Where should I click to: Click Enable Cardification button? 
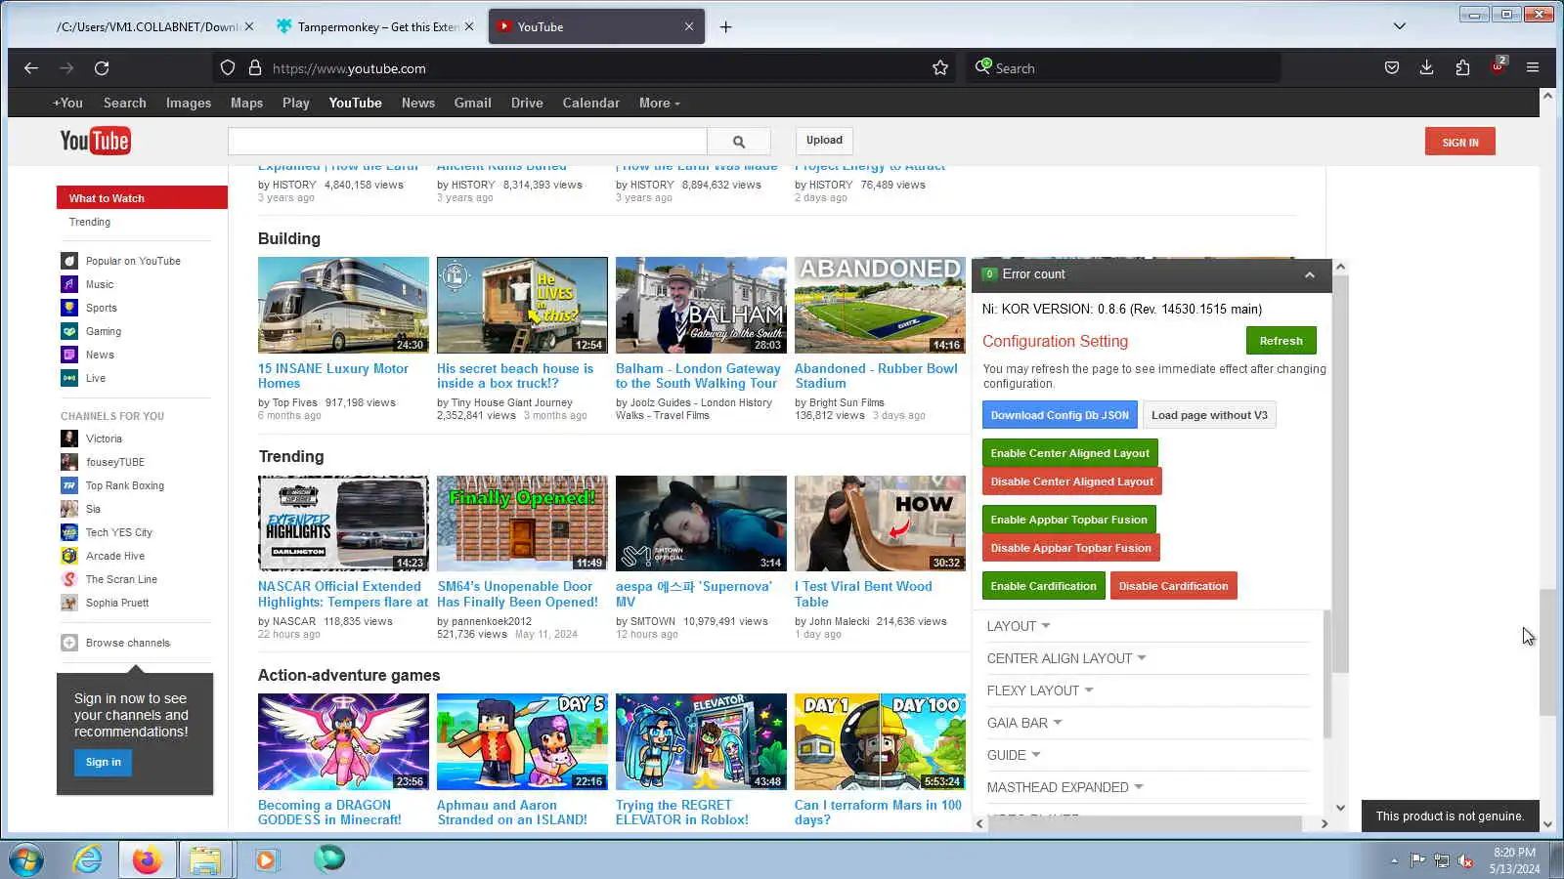1043,586
